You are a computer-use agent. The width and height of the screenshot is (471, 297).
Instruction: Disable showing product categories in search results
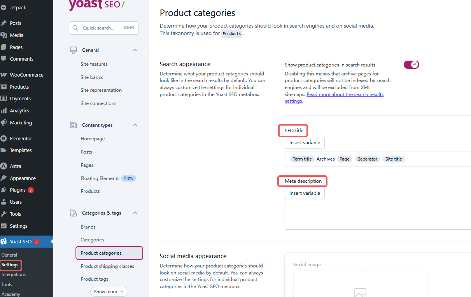coord(411,65)
